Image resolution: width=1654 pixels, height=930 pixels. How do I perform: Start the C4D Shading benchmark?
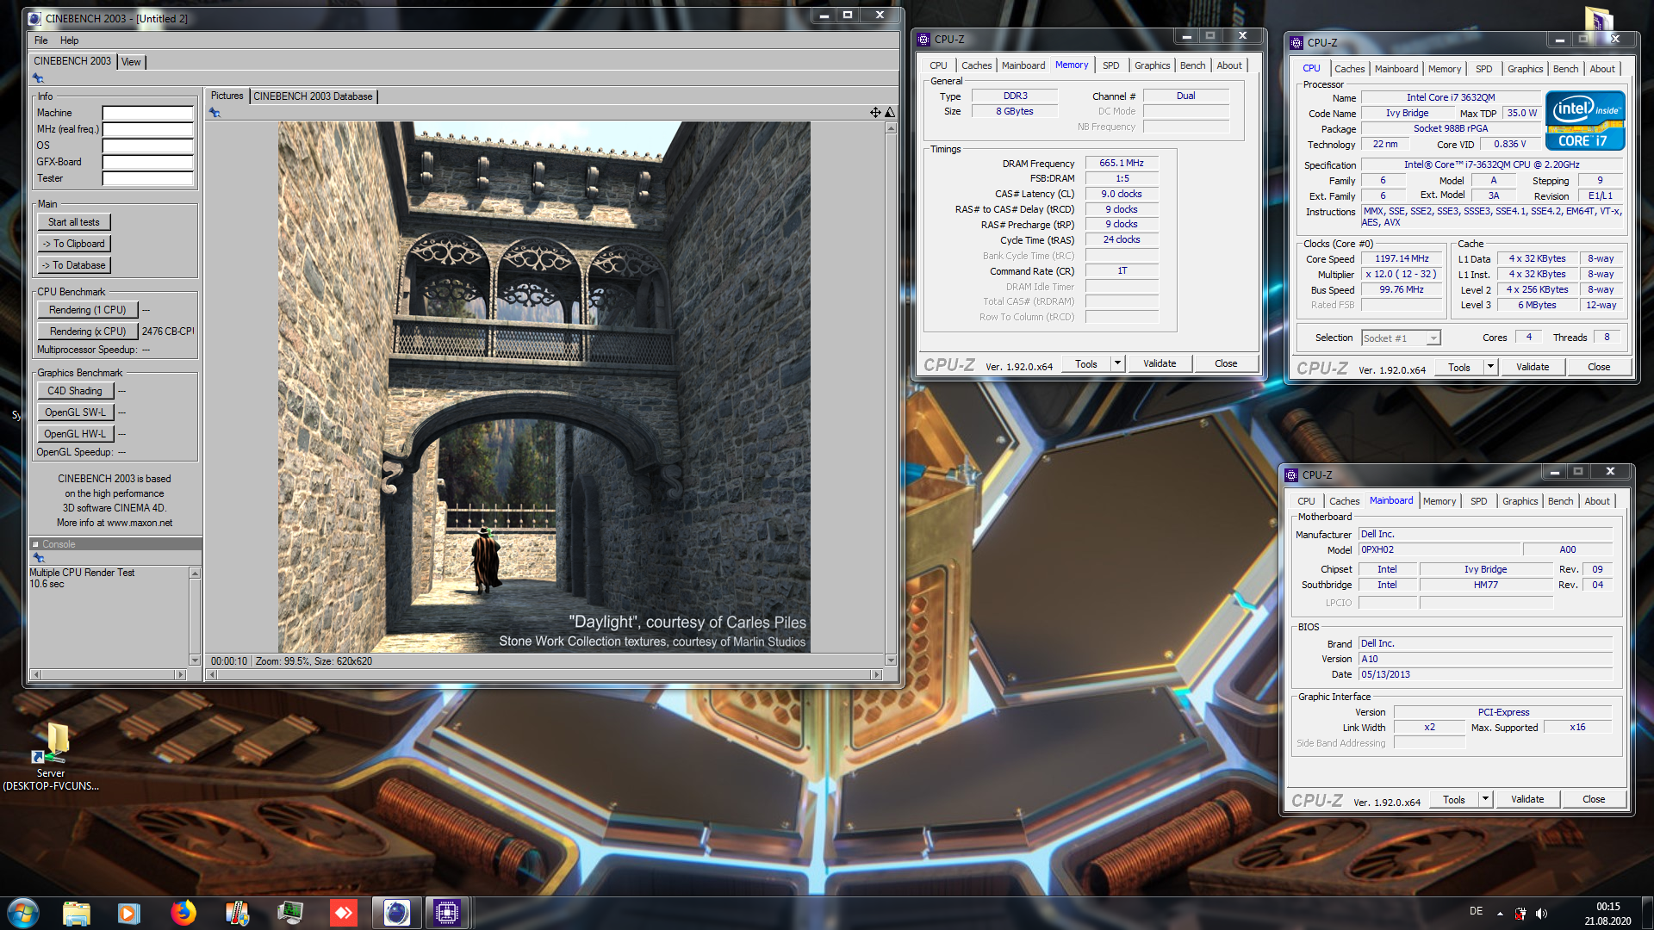click(x=75, y=391)
